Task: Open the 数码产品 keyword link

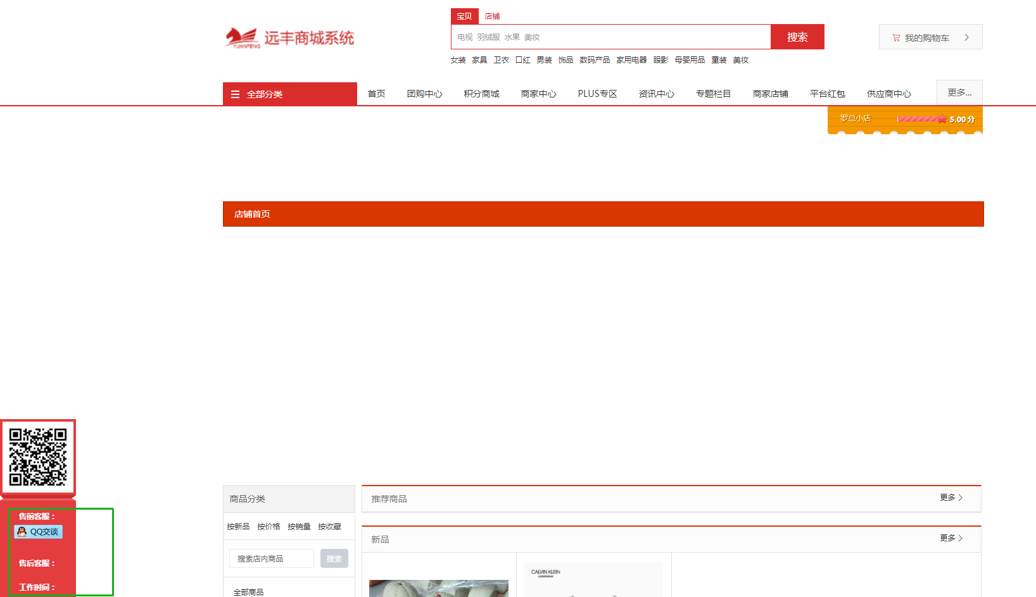Action: coord(595,60)
